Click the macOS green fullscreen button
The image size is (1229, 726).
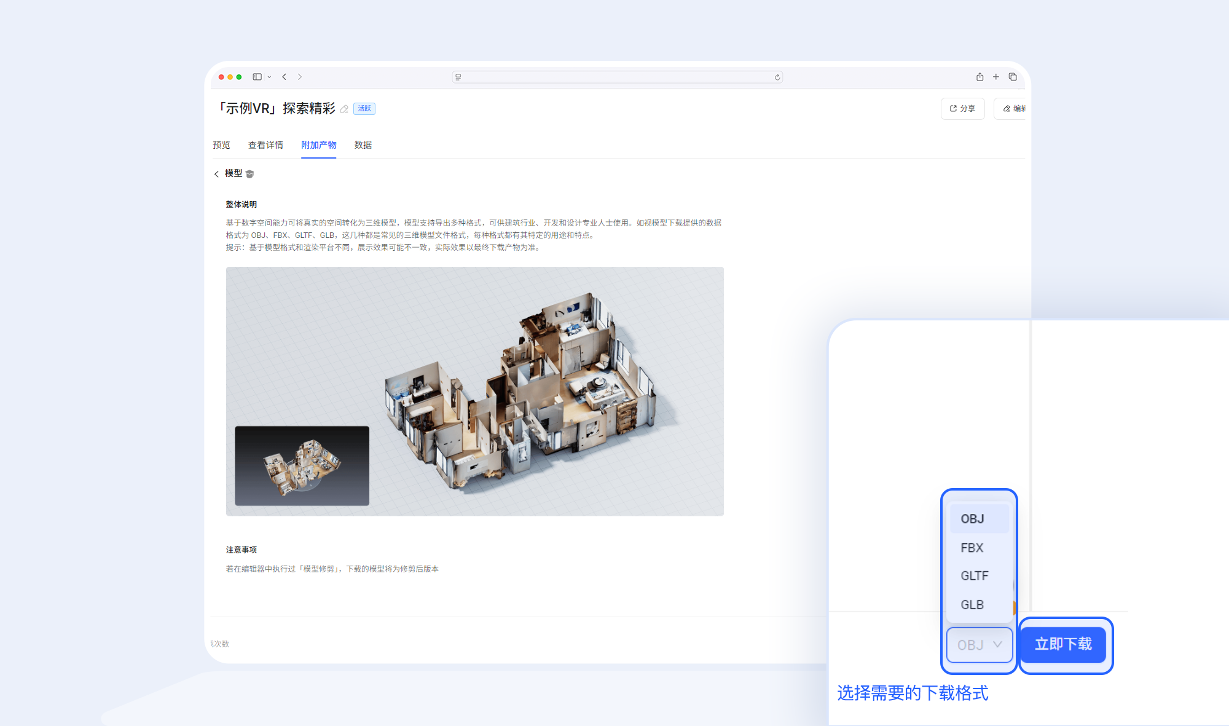click(x=239, y=77)
